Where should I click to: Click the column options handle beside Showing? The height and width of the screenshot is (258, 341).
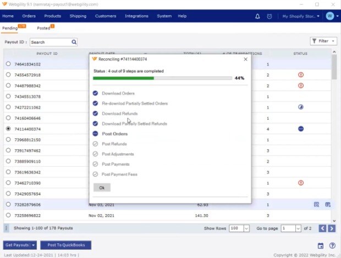pos(6,228)
